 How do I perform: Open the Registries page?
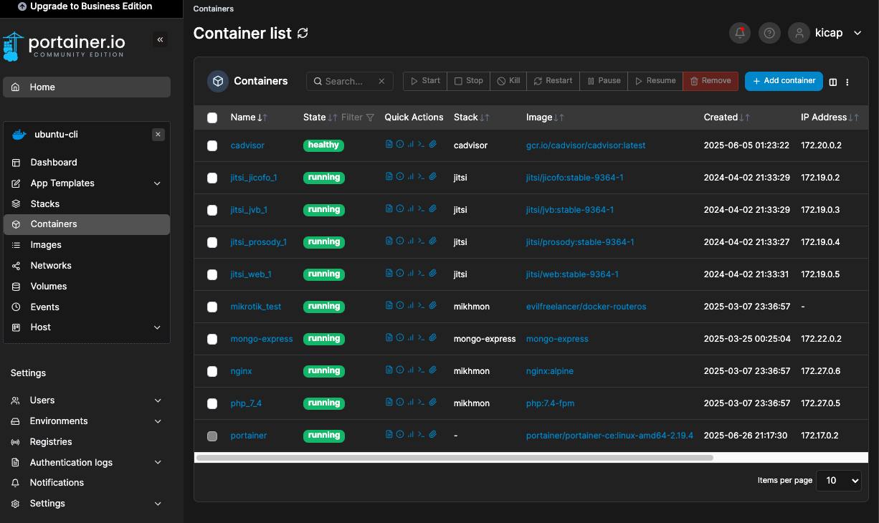87,442
